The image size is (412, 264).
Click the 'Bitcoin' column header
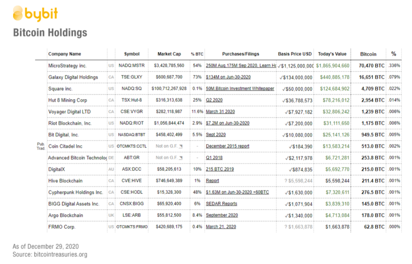tap(368, 54)
